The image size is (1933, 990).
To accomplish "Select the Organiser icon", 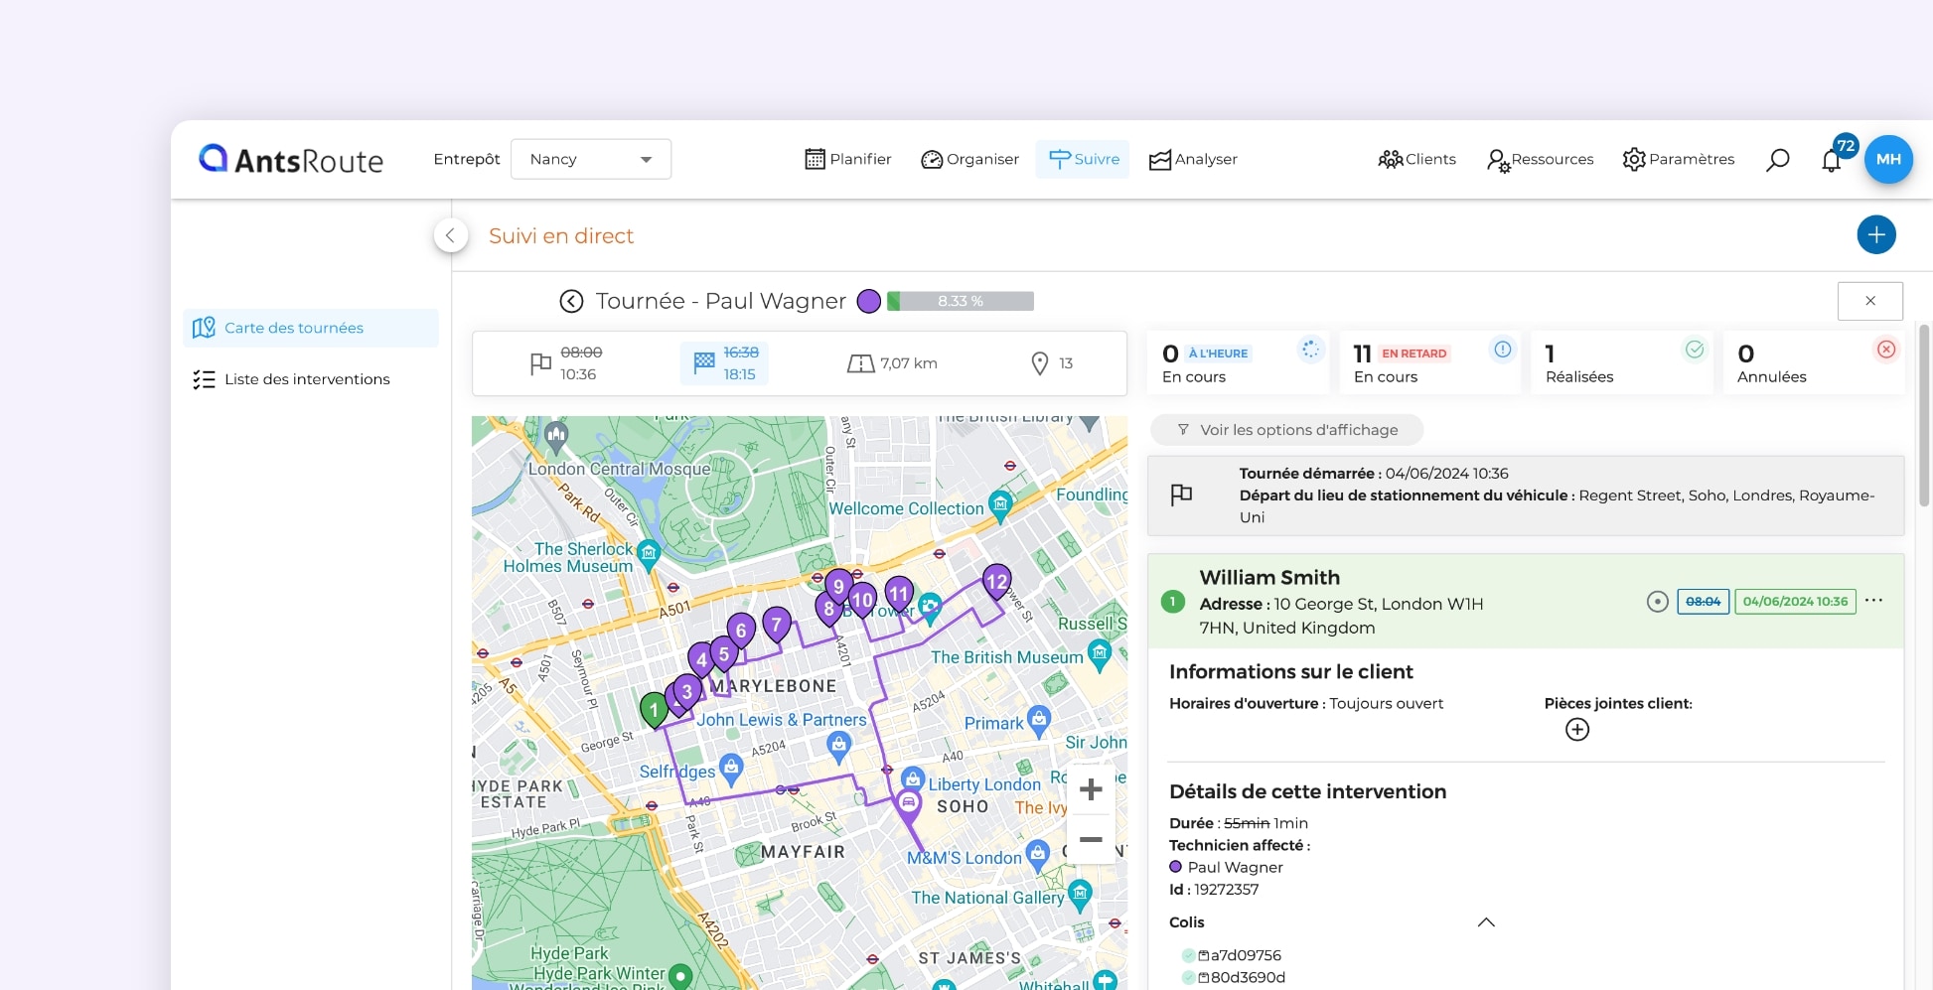I will click(932, 159).
